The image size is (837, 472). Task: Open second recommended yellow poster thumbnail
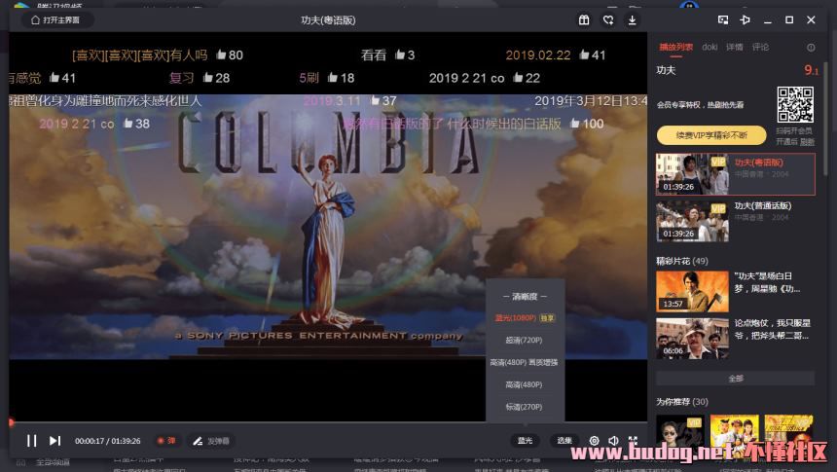tap(735, 430)
